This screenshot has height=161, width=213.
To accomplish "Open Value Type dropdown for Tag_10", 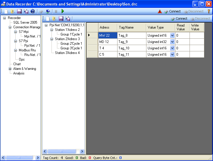I will click(172, 48).
